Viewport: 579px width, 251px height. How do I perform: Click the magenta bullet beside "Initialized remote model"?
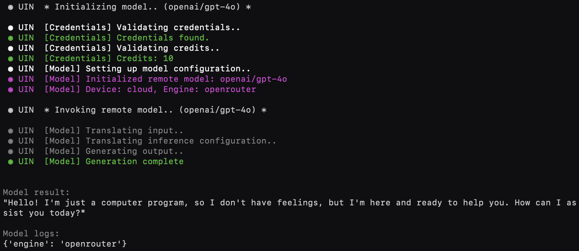point(11,79)
